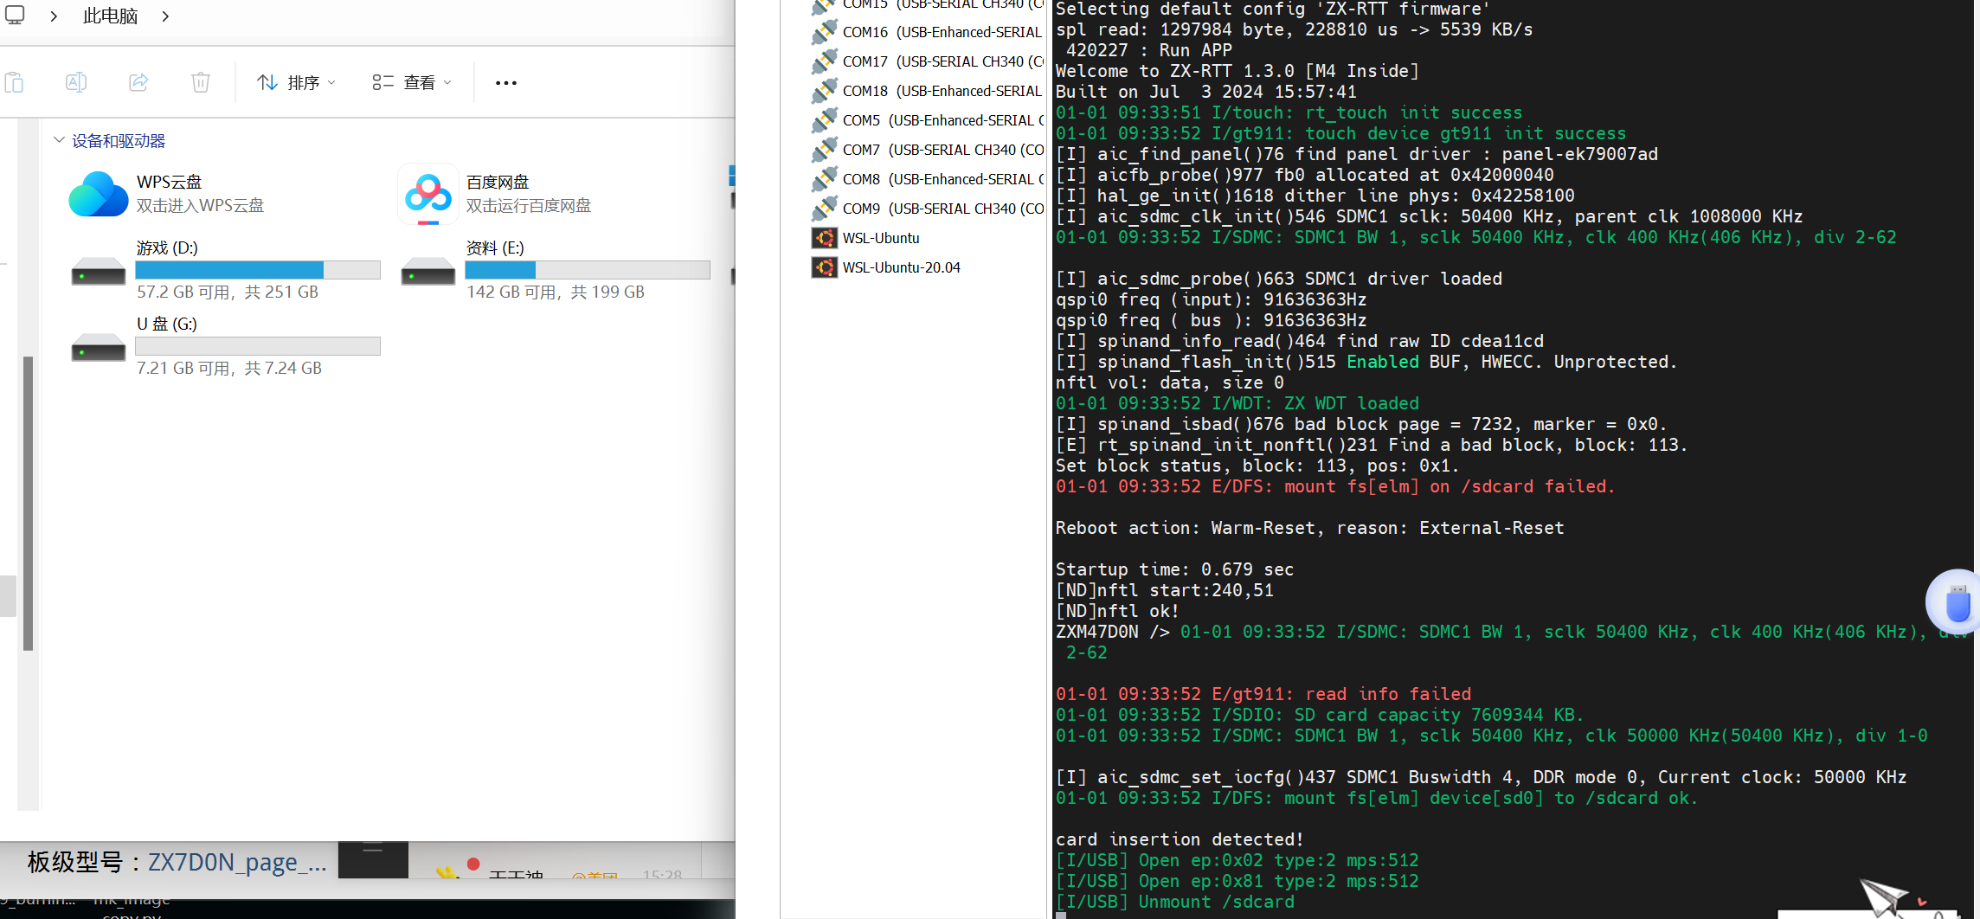Select the 资料 (E:) drive icon
The height and width of the screenshot is (919, 1980).
click(428, 272)
